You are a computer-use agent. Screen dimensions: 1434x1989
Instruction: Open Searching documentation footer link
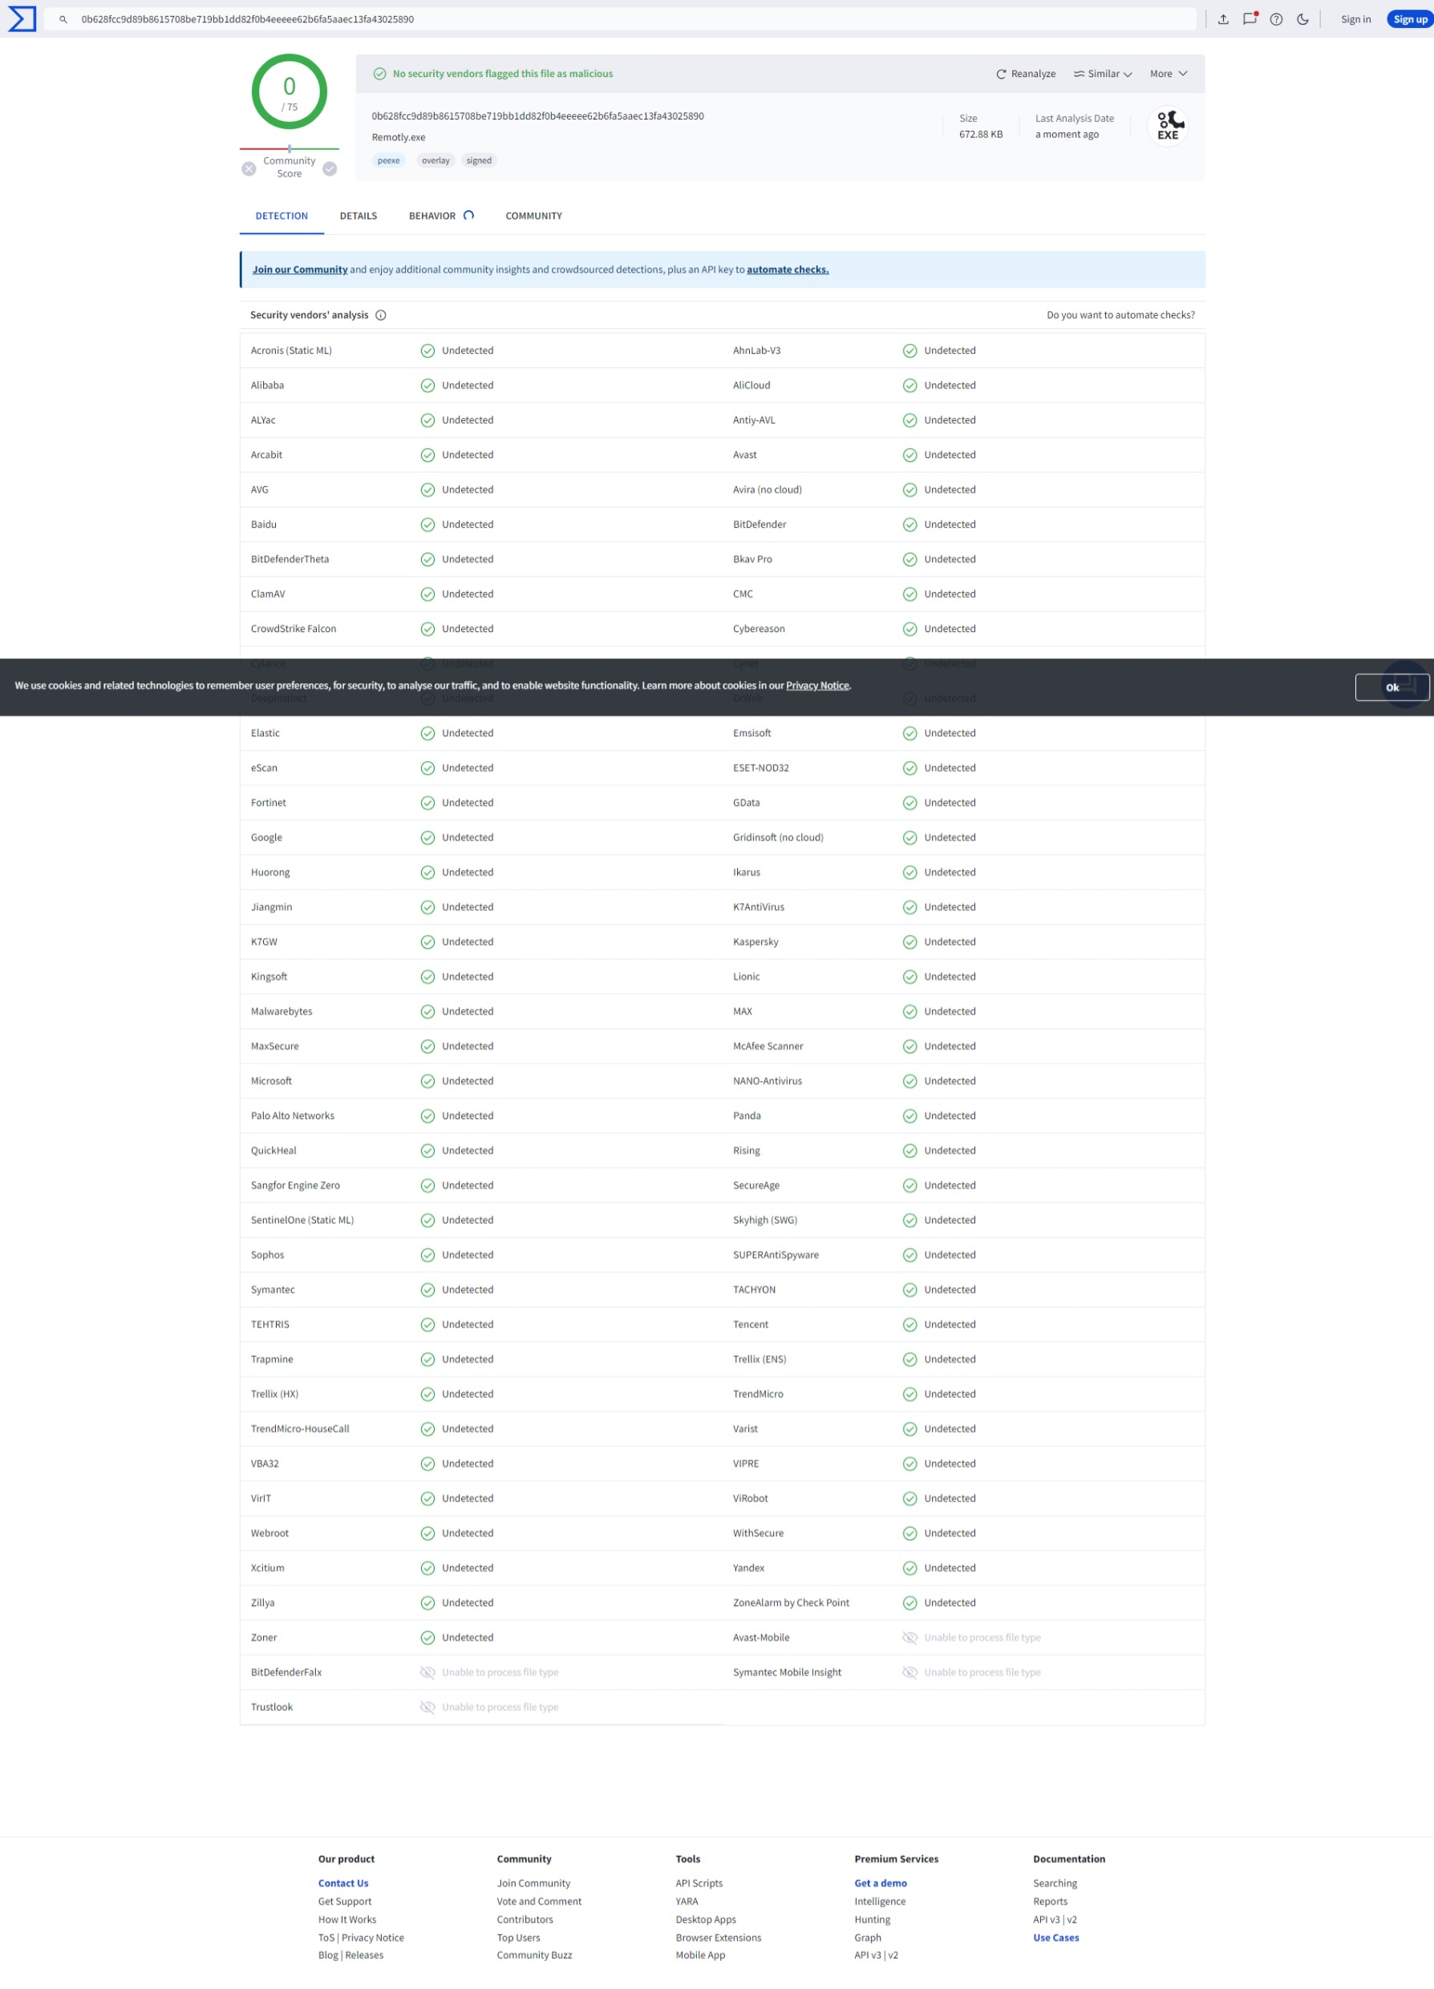click(1055, 1883)
